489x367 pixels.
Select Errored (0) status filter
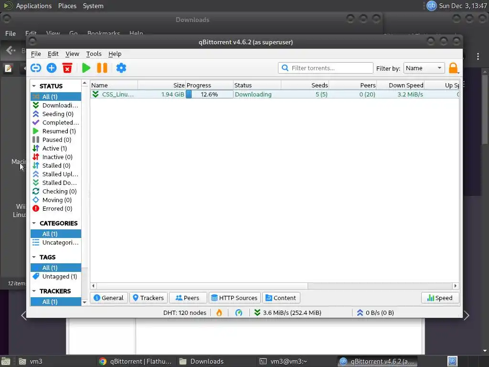coord(56,208)
